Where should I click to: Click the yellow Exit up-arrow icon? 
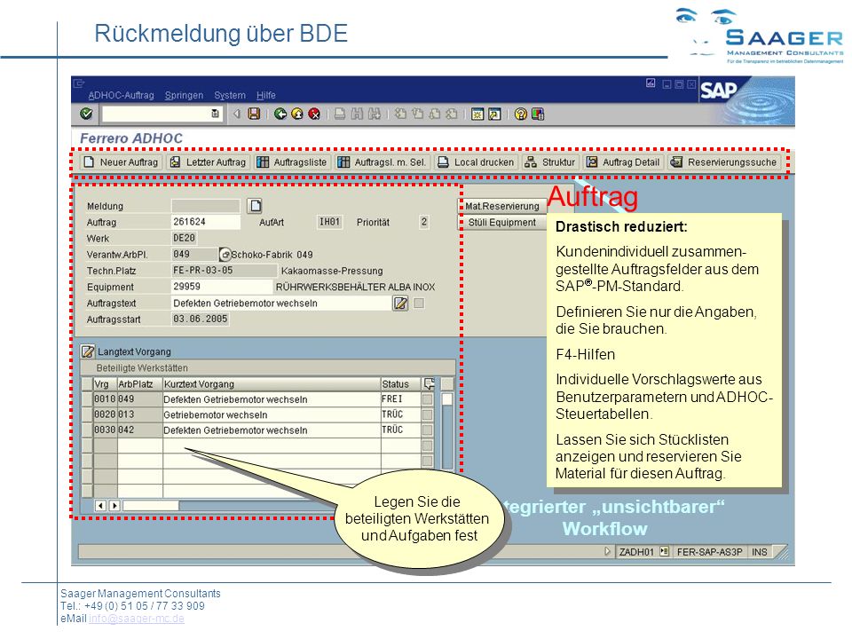(297, 114)
